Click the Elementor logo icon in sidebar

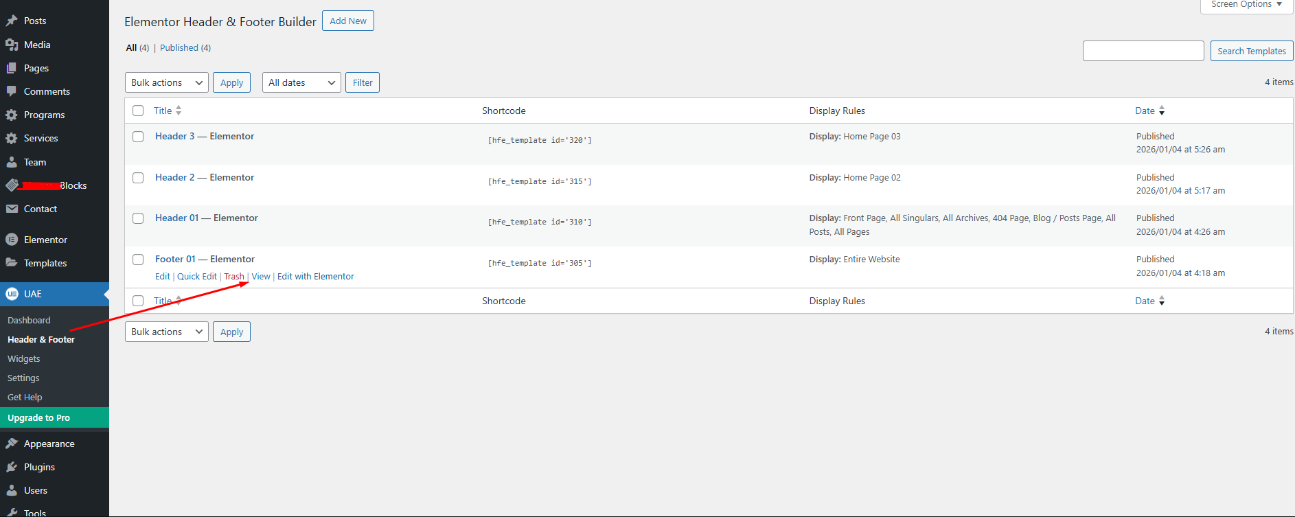click(x=12, y=240)
